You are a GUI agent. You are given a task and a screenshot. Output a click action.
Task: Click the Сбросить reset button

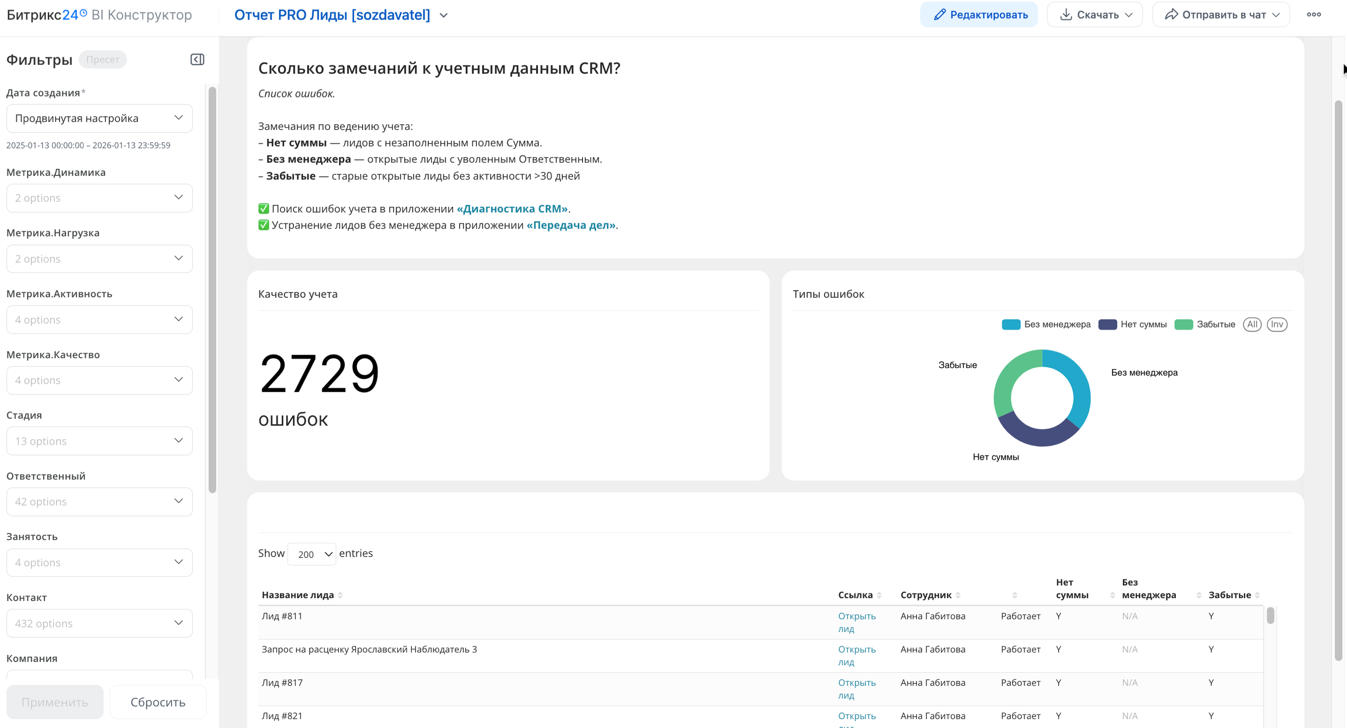158,702
